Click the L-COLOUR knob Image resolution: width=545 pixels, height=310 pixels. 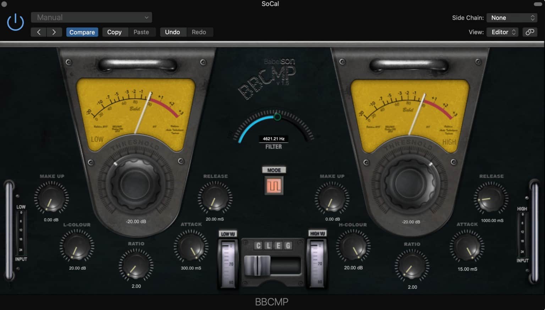(x=77, y=246)
